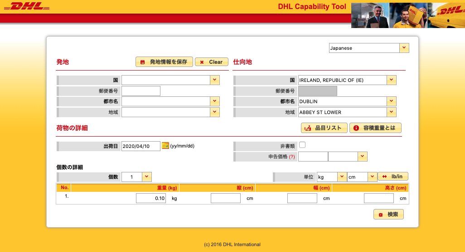Viewport: 465px width, 252px height.
Task: Click the No. column header
Action: click(65, 187)
